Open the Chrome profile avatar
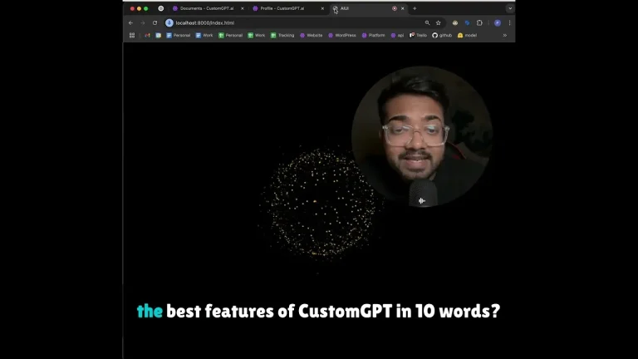Screen dimensions: 638x359 point(498,22)
